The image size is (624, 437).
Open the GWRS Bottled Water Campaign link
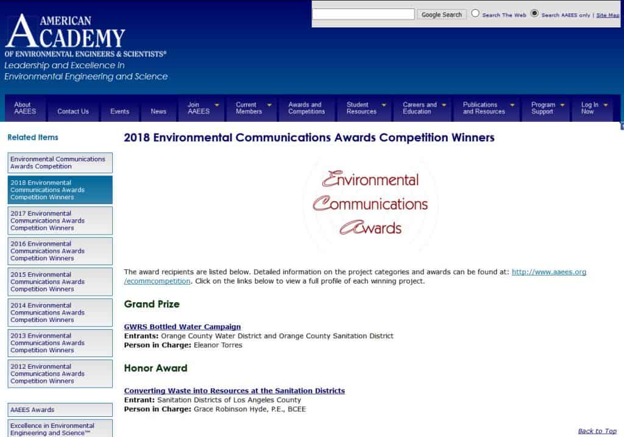tap(182, 327)
